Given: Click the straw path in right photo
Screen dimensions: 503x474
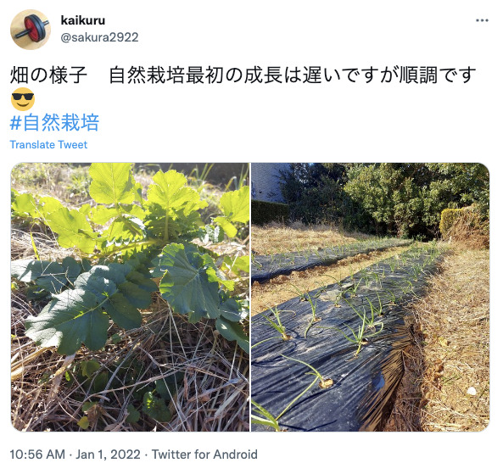Looking at the screenshot, I should point(455,346).
